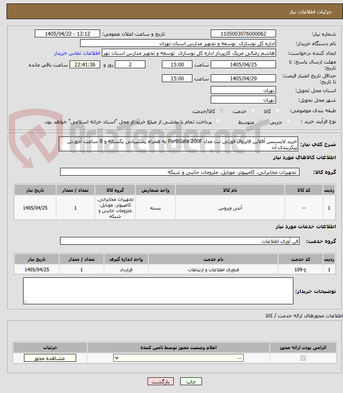Click the چاپ (print) button

(x=191, y=381)
